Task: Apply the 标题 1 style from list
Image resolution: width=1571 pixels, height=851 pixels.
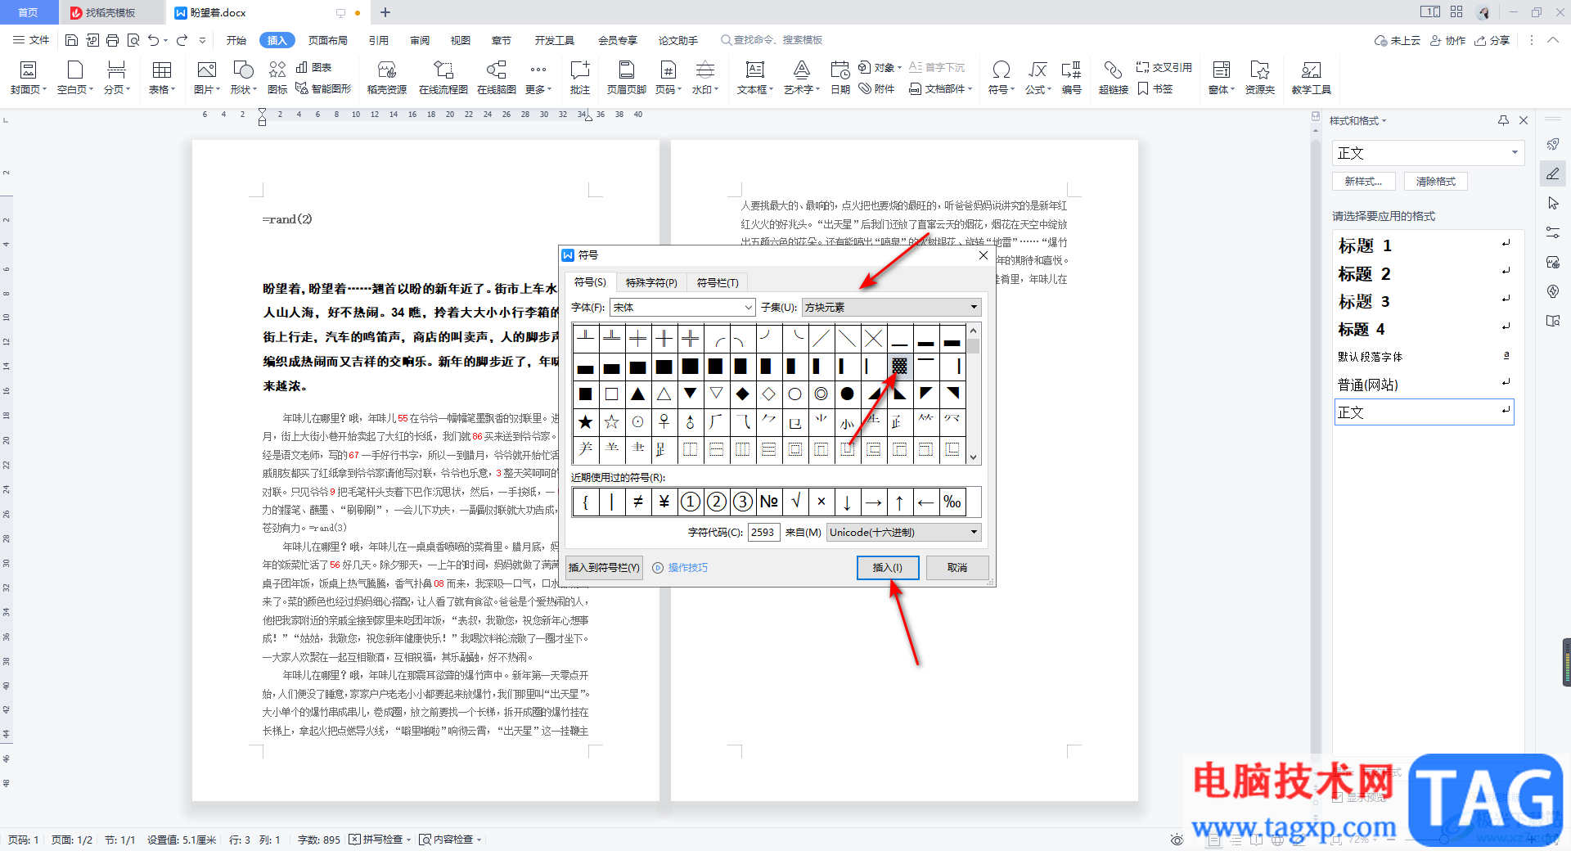Action: [1424, 245]
